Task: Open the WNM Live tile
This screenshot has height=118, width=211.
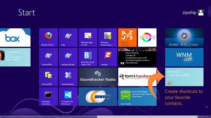Action: coord(184,57)
